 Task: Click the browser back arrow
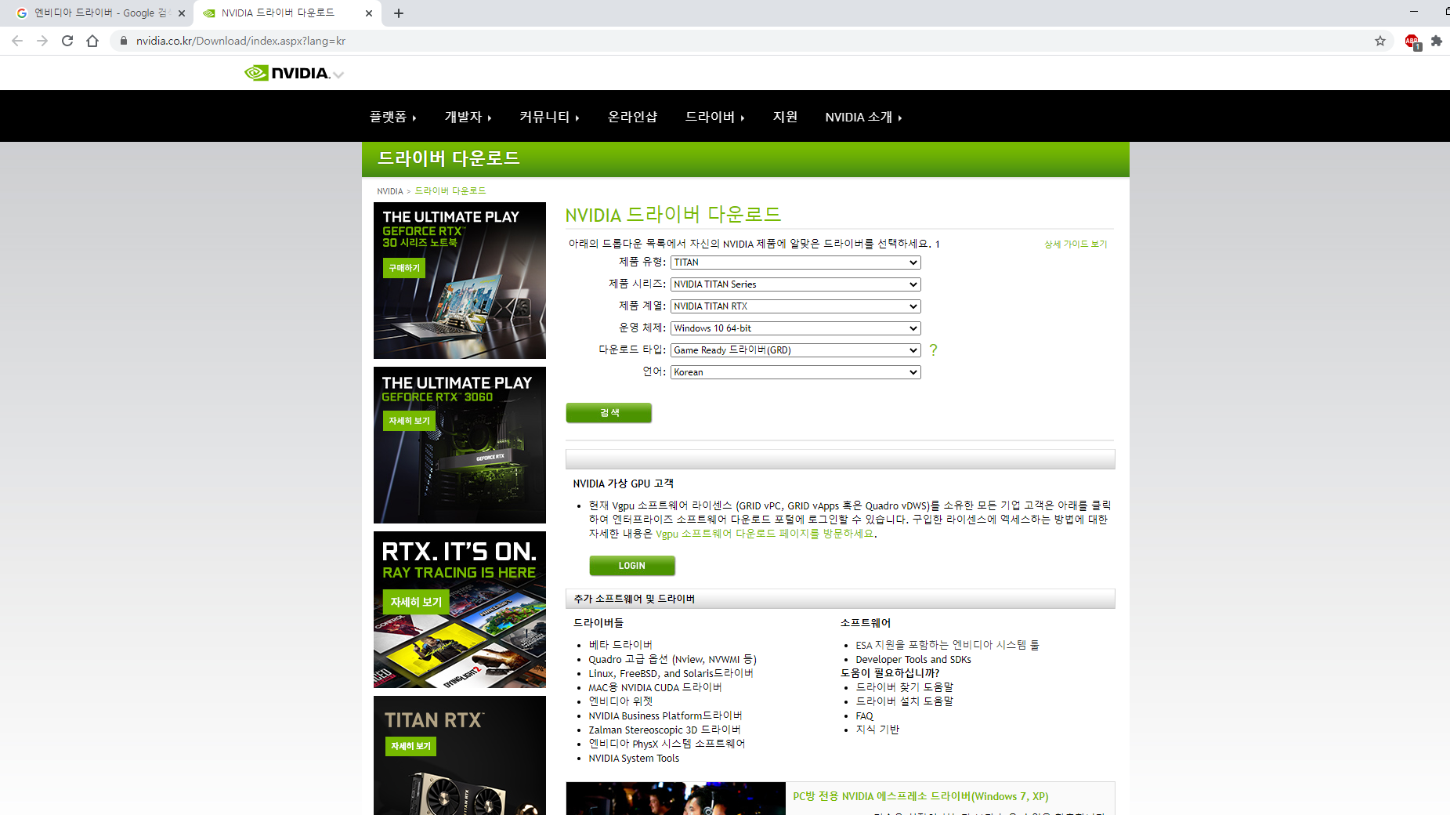click(17, 41)
